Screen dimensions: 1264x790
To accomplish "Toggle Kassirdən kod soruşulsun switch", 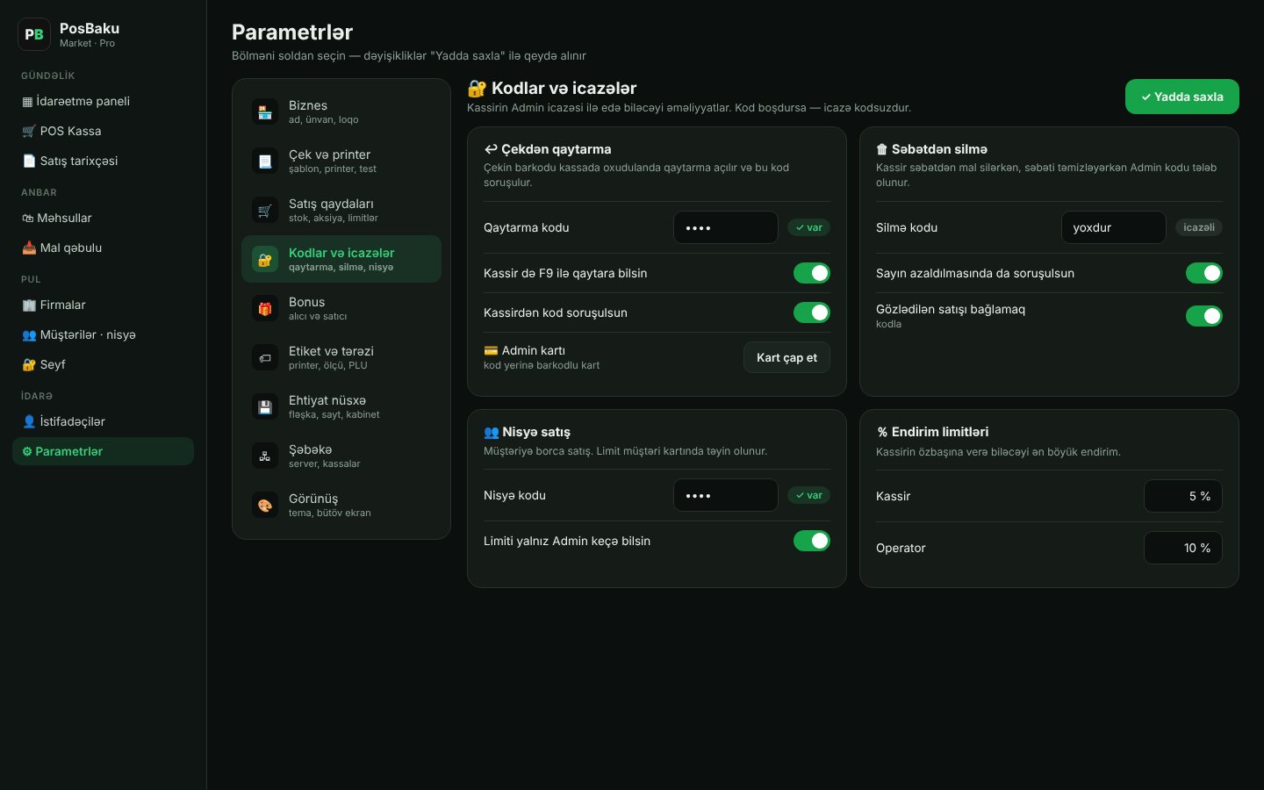I will pyautogui.click(x=812, y=312).
